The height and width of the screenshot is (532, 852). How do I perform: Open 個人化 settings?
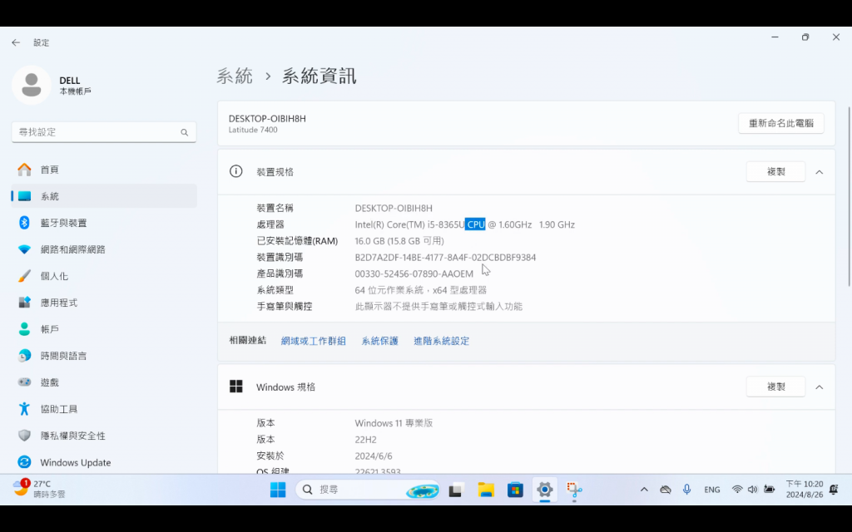[104, 276]
